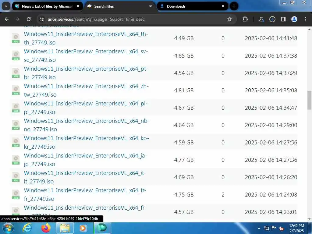Screen dimensions: 312x234
Task: Click the page vertical scrollbar thumb
Action: [x=310, y=100]
